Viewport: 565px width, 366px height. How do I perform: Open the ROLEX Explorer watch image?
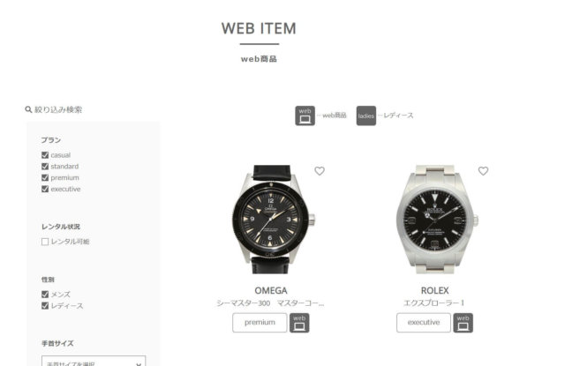[x=437, y=220]
